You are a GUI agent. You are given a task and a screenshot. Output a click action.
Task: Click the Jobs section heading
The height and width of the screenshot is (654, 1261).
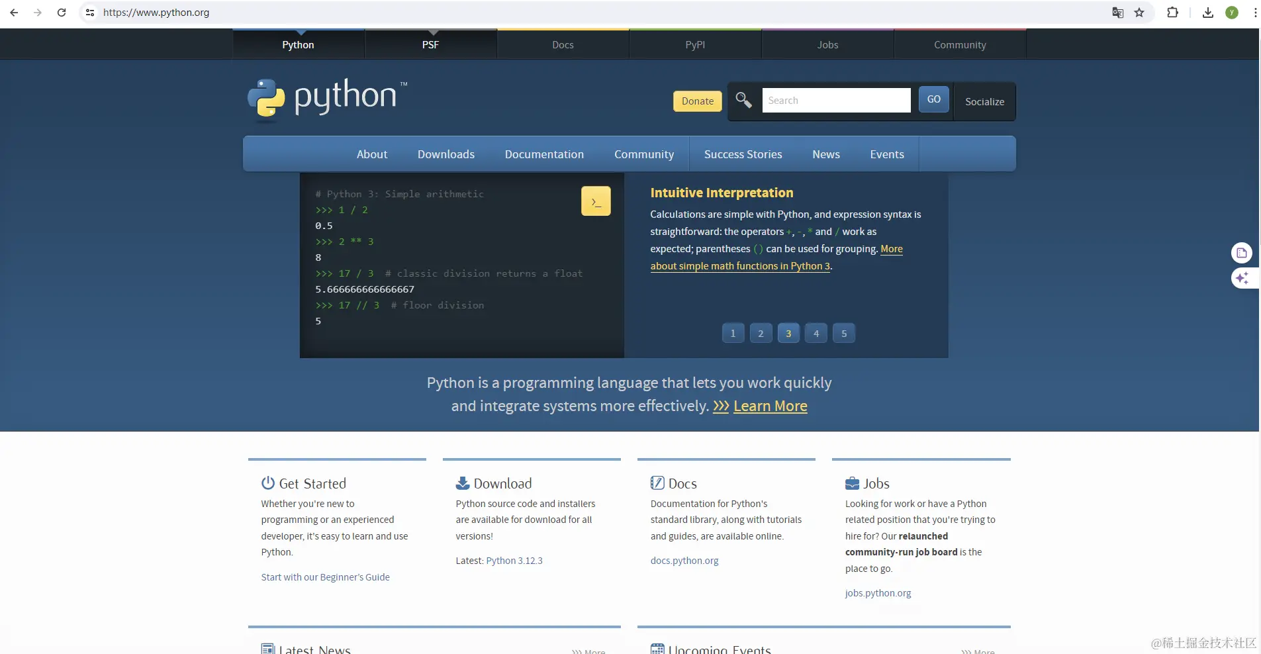point(876,484)
